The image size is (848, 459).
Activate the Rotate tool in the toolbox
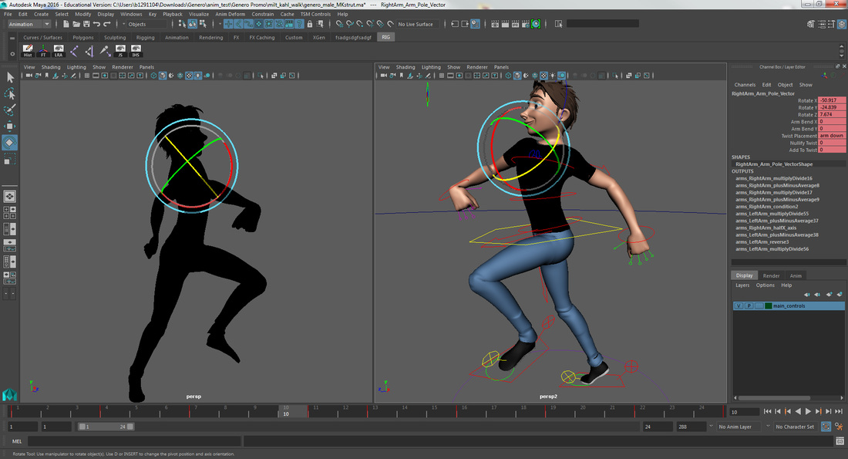coord(10,143)
